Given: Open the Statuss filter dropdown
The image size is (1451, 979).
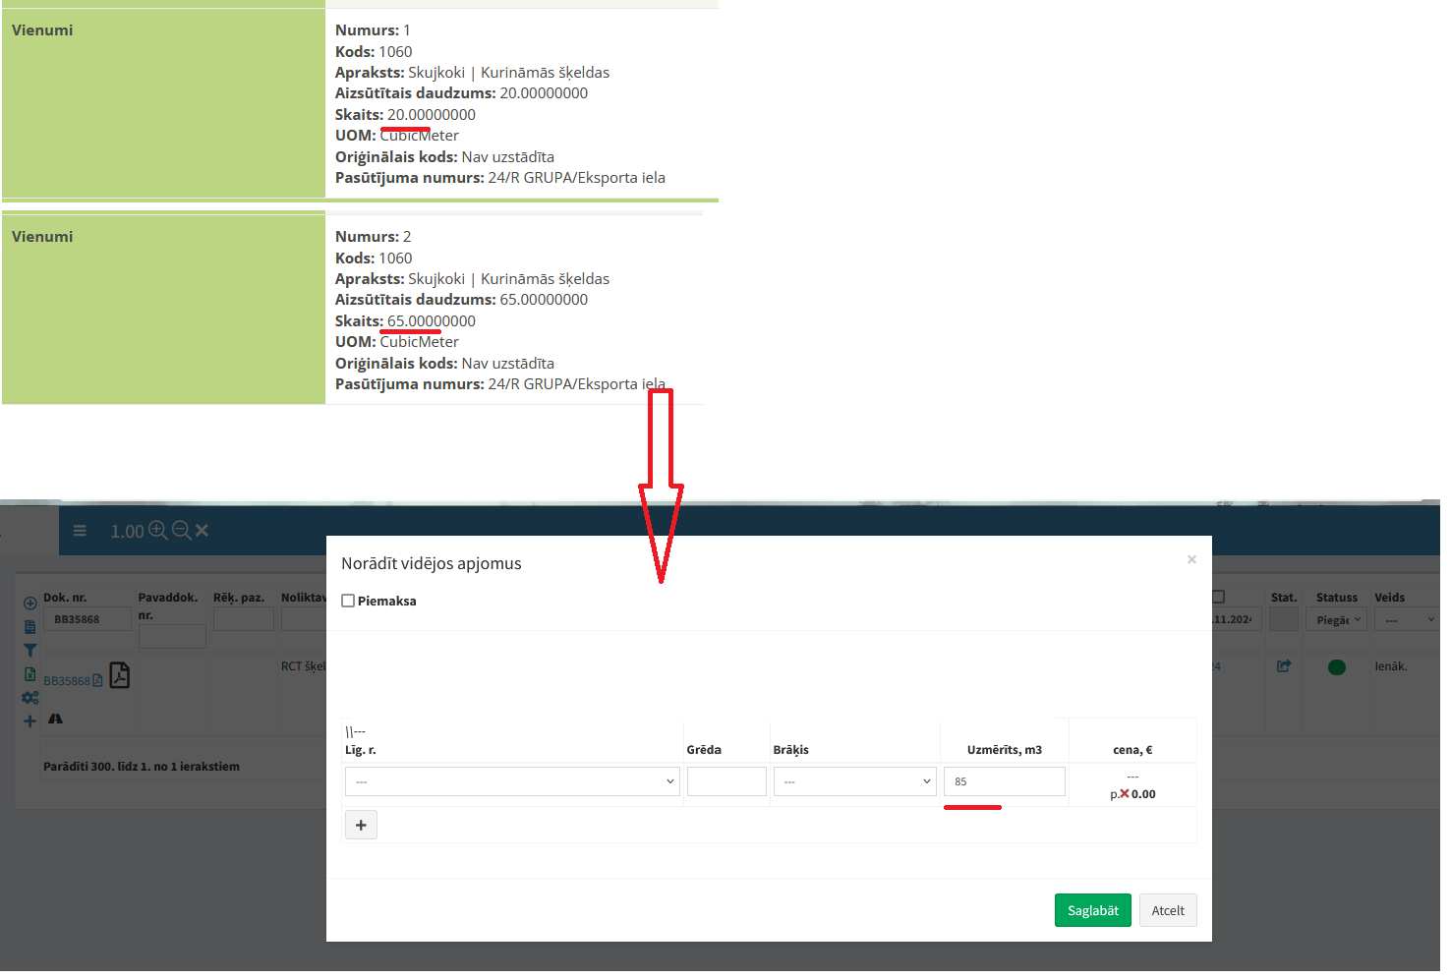Looking at the screenshot, I should (1336, 620).
